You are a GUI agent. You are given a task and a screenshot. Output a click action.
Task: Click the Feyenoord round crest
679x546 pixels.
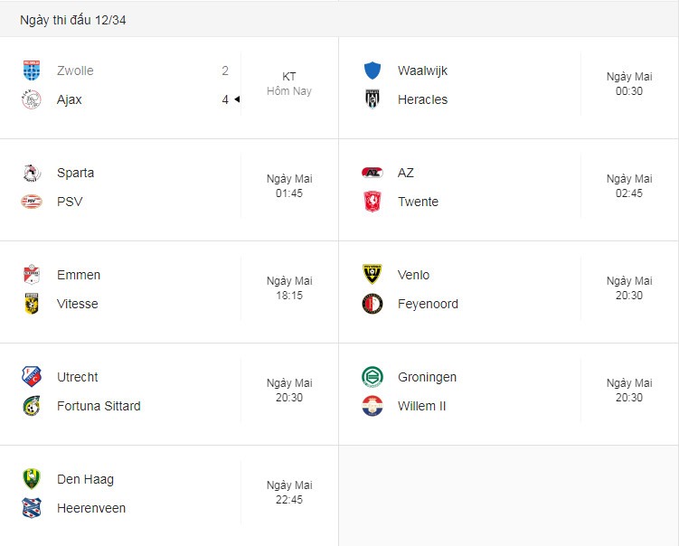coord(373,304)
